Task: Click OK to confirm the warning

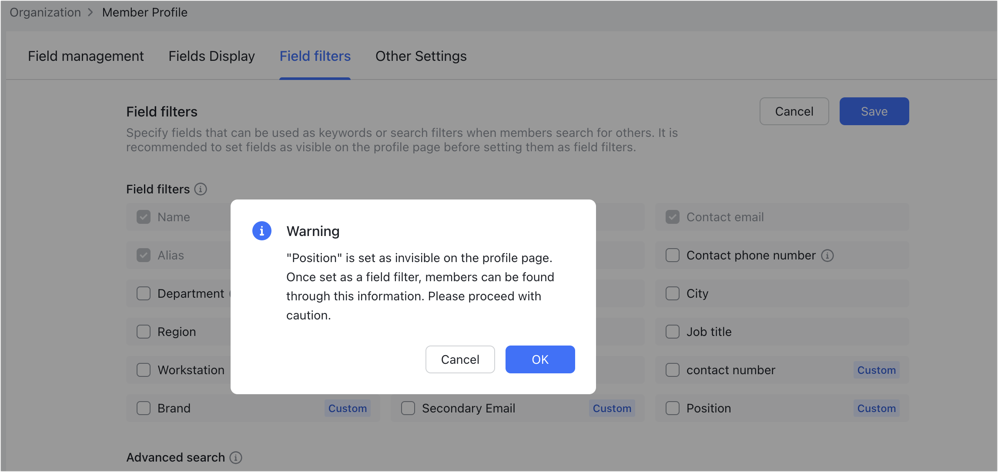Action: point(540,359)
